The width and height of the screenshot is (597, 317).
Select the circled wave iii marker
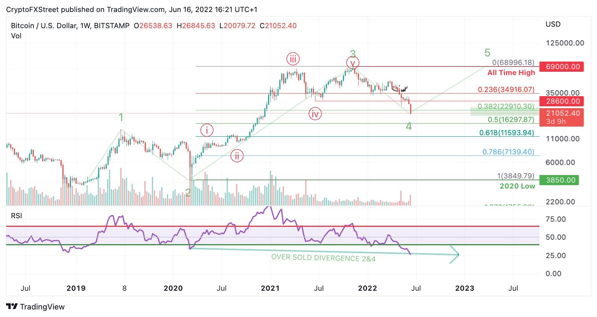(293, 59)
